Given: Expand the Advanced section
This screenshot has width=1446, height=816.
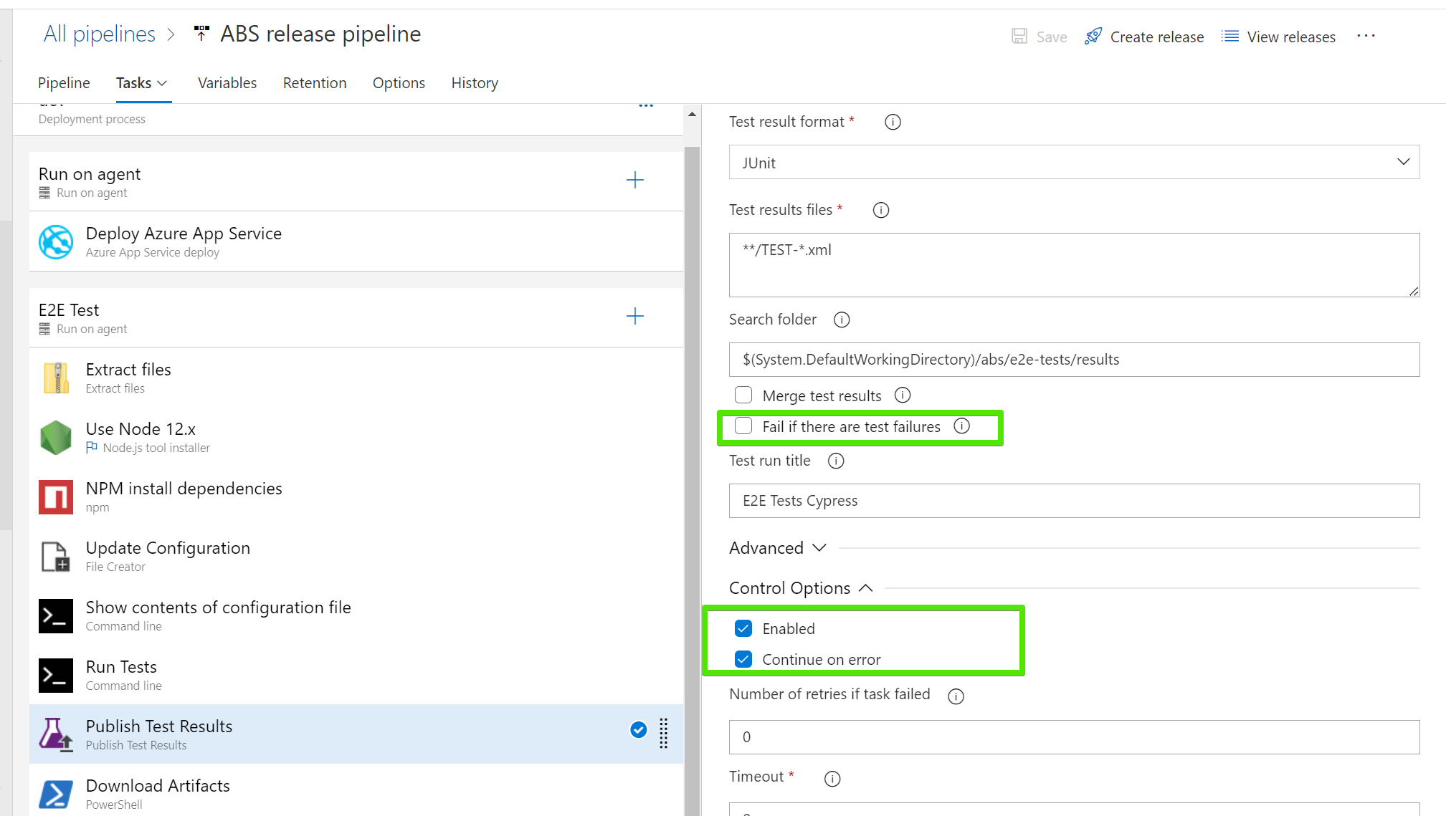Looking at the screenshot, I should [778, 548].
